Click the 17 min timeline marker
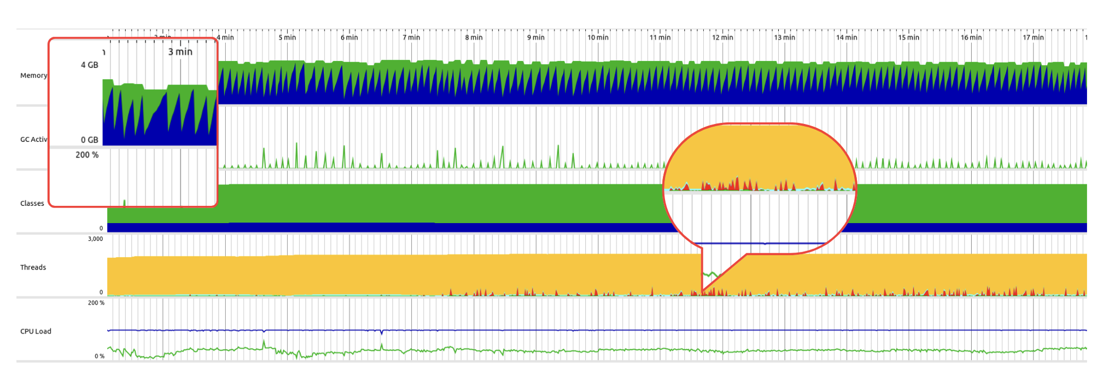The width and height of the screenshot is (1108, 374). click(x=1033, y=37)
